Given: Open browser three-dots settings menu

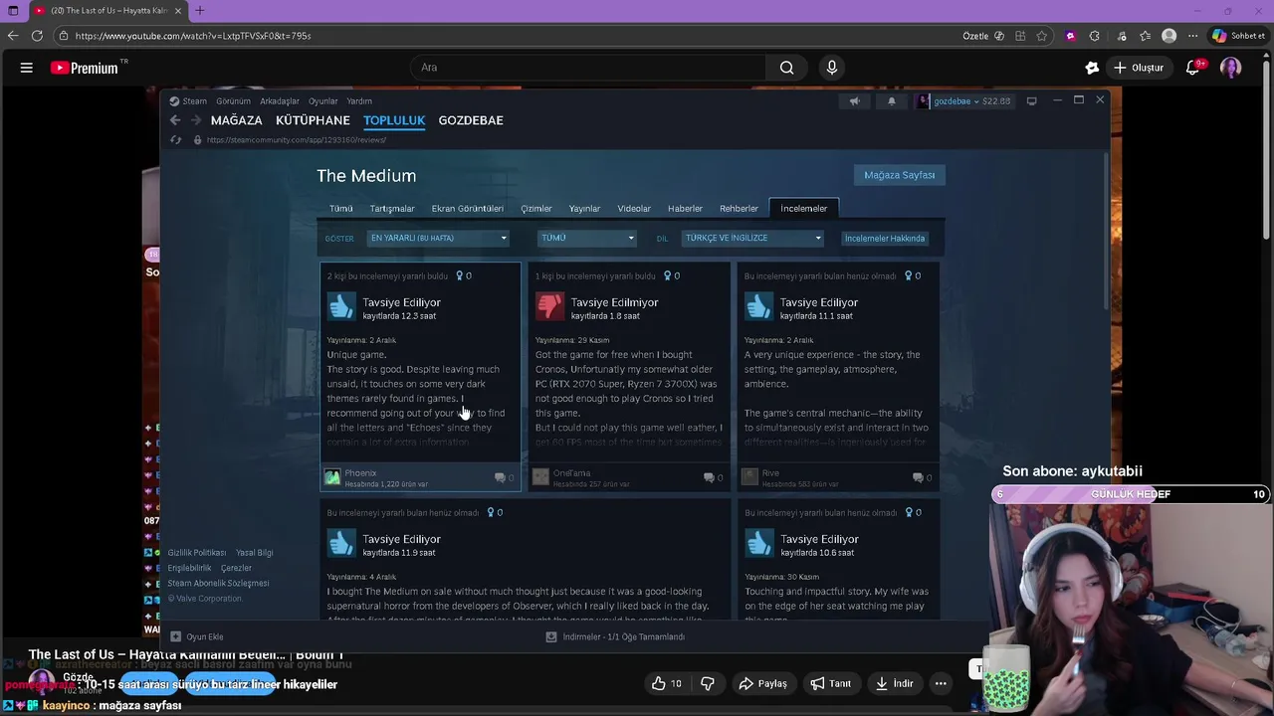Looking at the screenshot, I should [x=1192, y=36].
